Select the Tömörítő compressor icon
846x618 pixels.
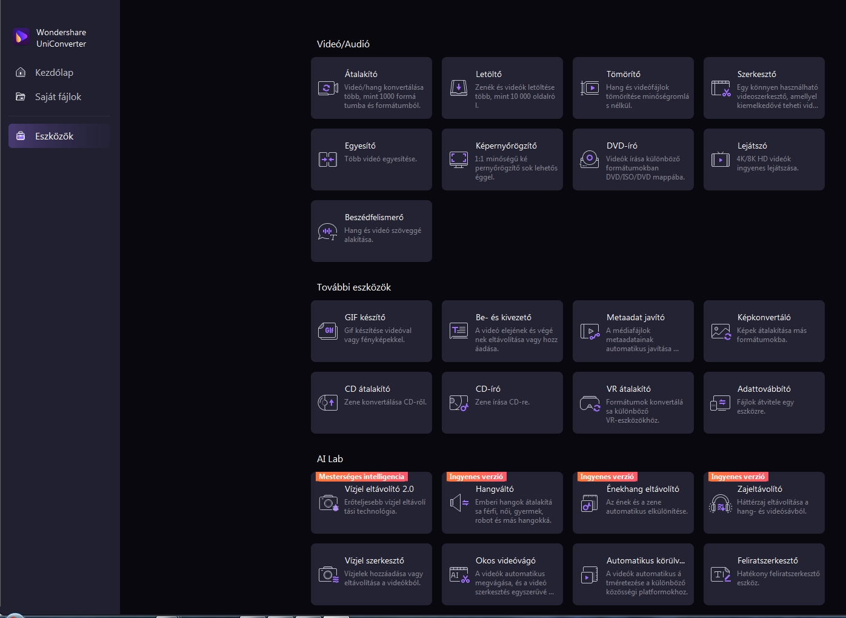(590, 89)
